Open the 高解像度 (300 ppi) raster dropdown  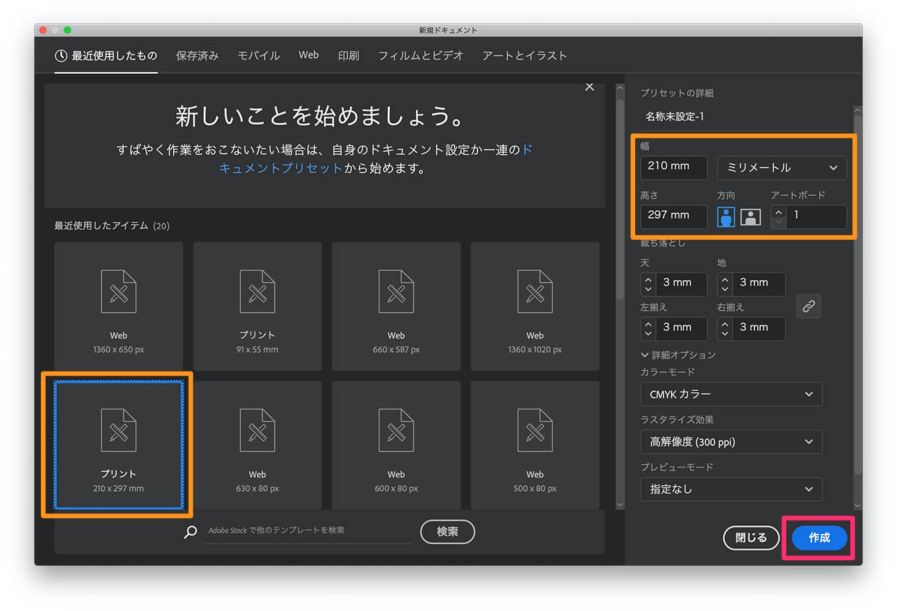(731, 442)
